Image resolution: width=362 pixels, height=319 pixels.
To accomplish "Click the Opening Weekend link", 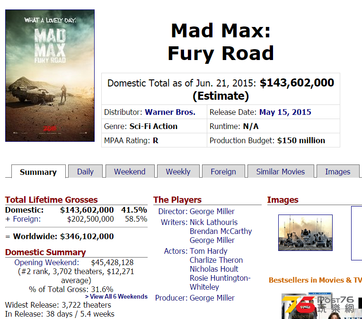I will click(47, 262).
